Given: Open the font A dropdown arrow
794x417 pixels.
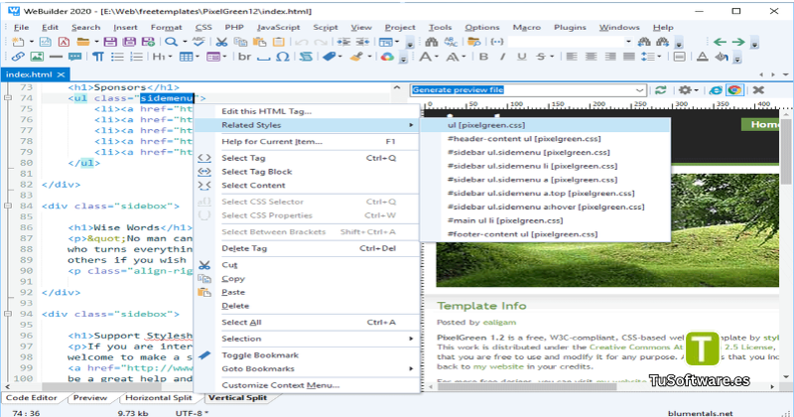Looking at the screenshot, I should [437, 57].
